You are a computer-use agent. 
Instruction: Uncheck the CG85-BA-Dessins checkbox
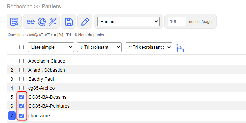pos(21,97)
